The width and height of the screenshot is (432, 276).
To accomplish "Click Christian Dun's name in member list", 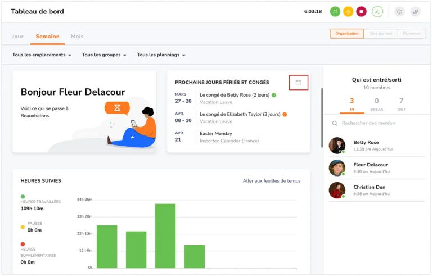I will [370, 187].
